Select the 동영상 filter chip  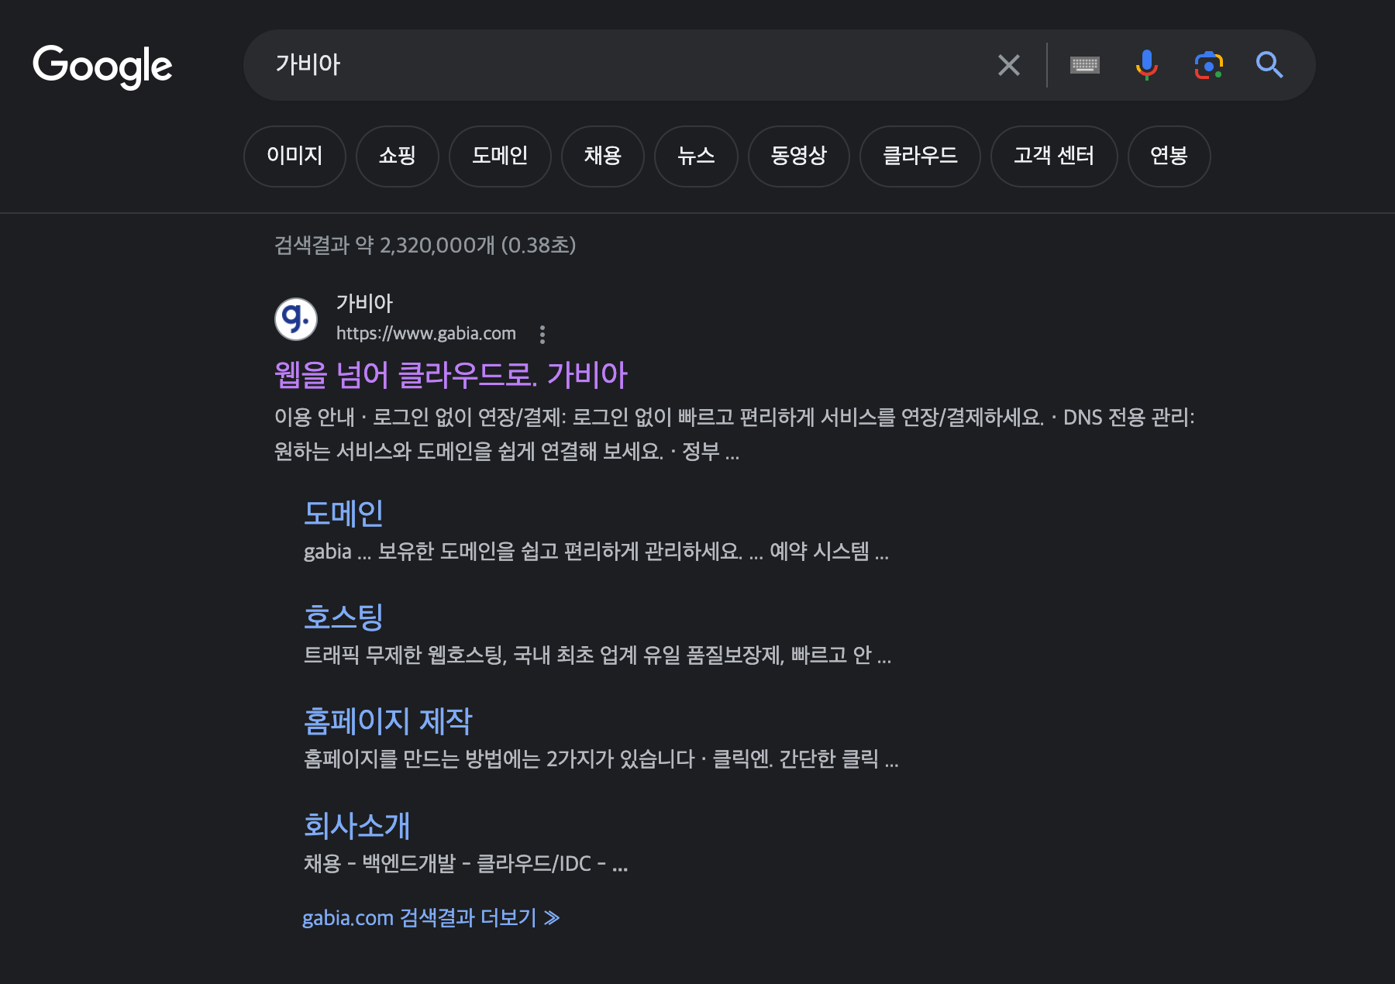click(799, 156)
